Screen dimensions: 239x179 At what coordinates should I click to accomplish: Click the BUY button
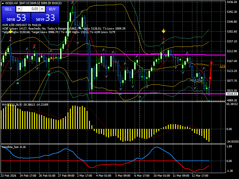pyautogui.click(x=52, y=9)
